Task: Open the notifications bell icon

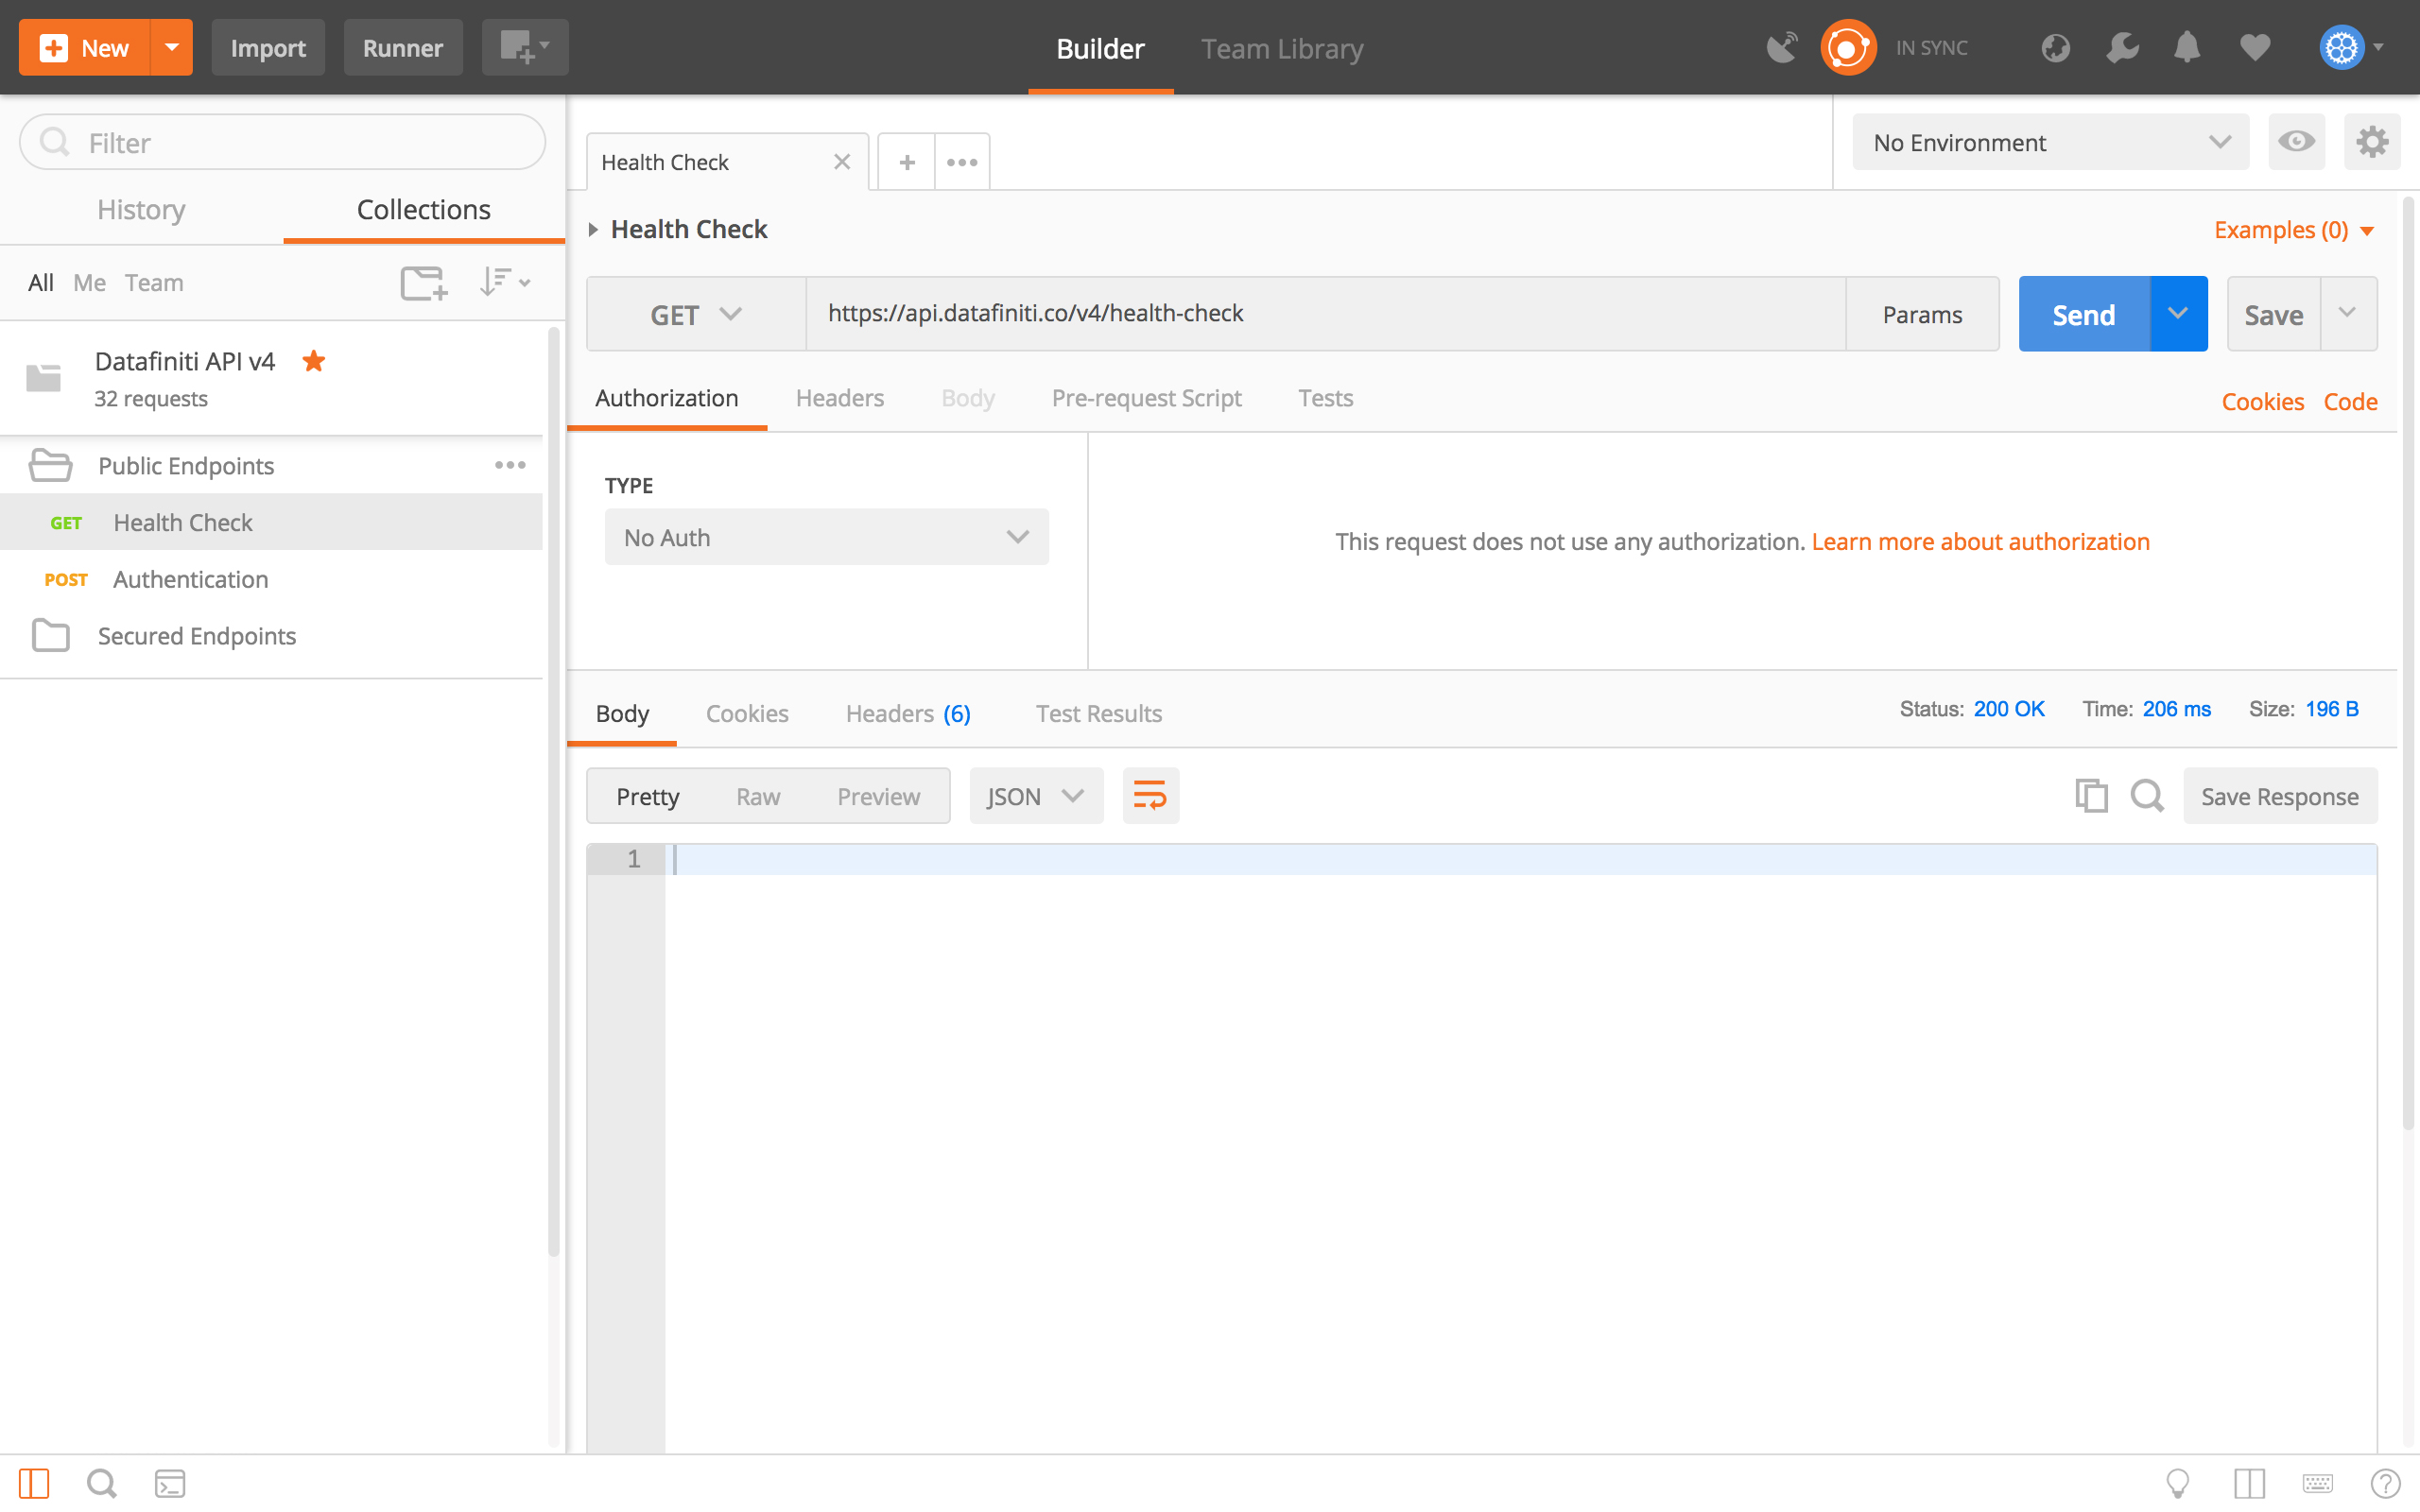Action: (x=2187, y=47)
